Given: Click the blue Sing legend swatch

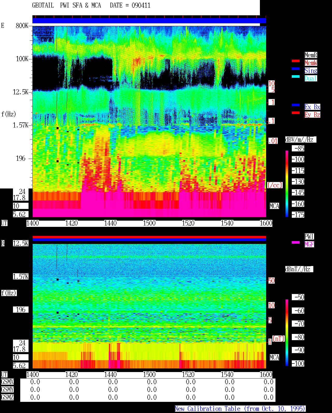Looking at the screenshot, I should pos(296,69).
